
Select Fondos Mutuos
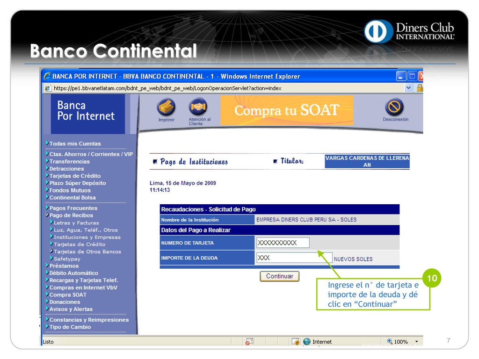70,190
